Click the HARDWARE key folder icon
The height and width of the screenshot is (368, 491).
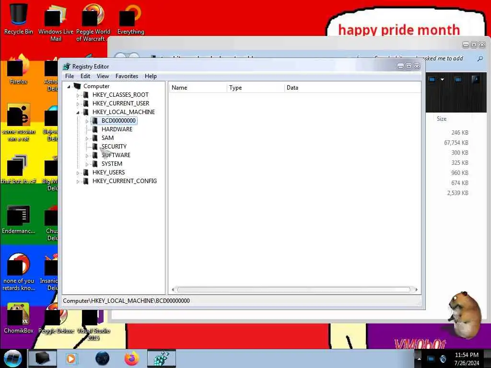(95, 129)
